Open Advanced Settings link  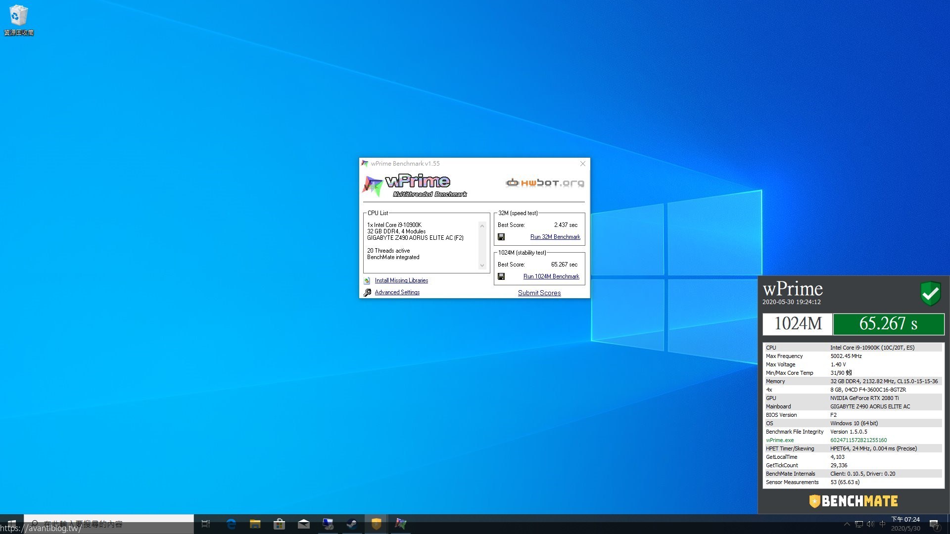click(x=397, y=293)
